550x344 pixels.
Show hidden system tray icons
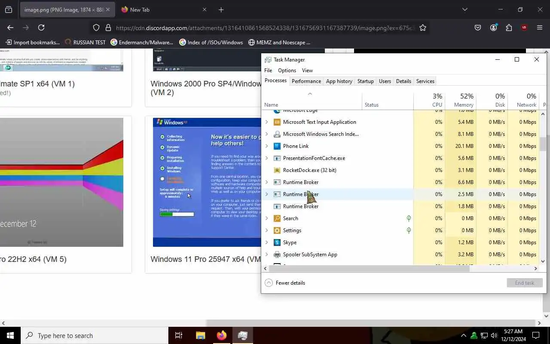click(x=463, y=335)
